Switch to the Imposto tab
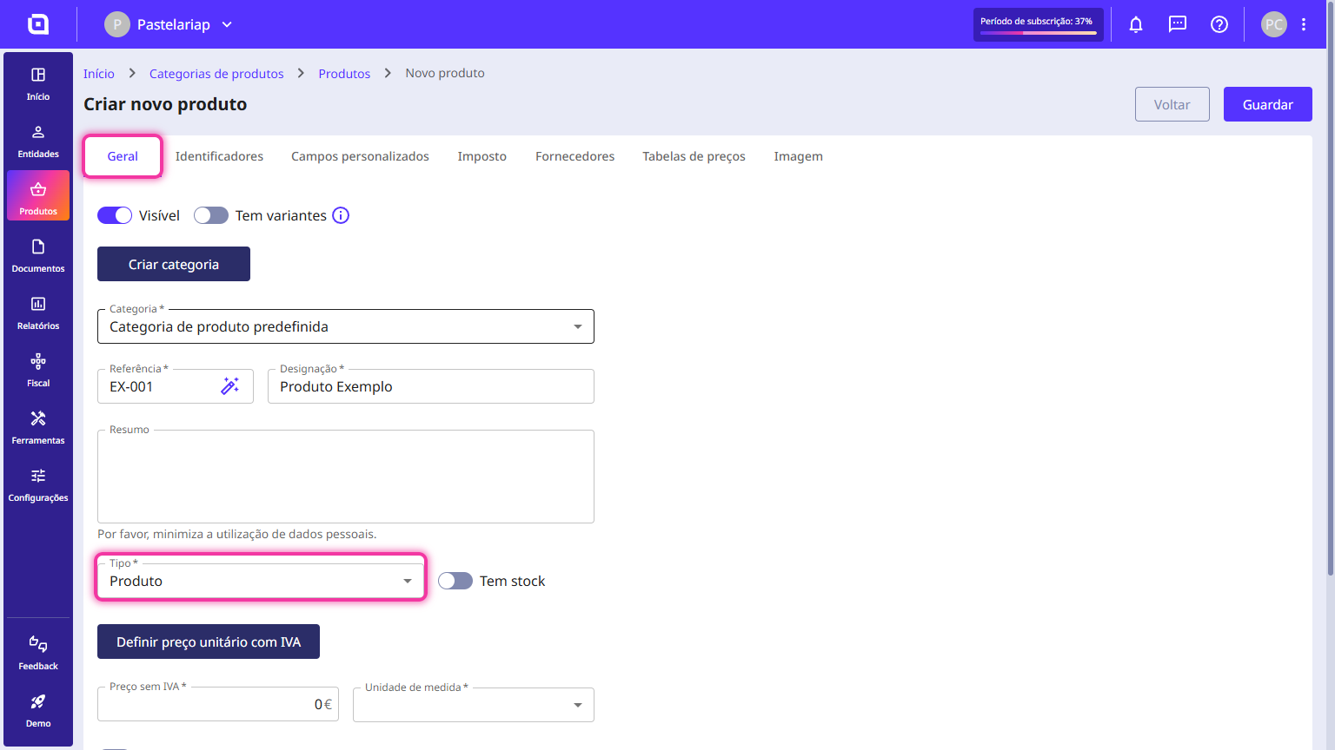 482,156
